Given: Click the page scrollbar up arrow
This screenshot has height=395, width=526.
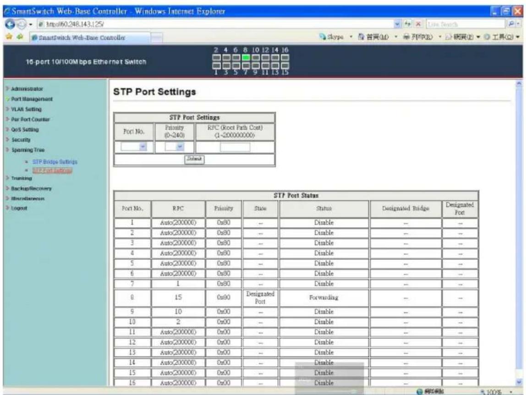Looking at the screenshot, I should tap(519, 84).
